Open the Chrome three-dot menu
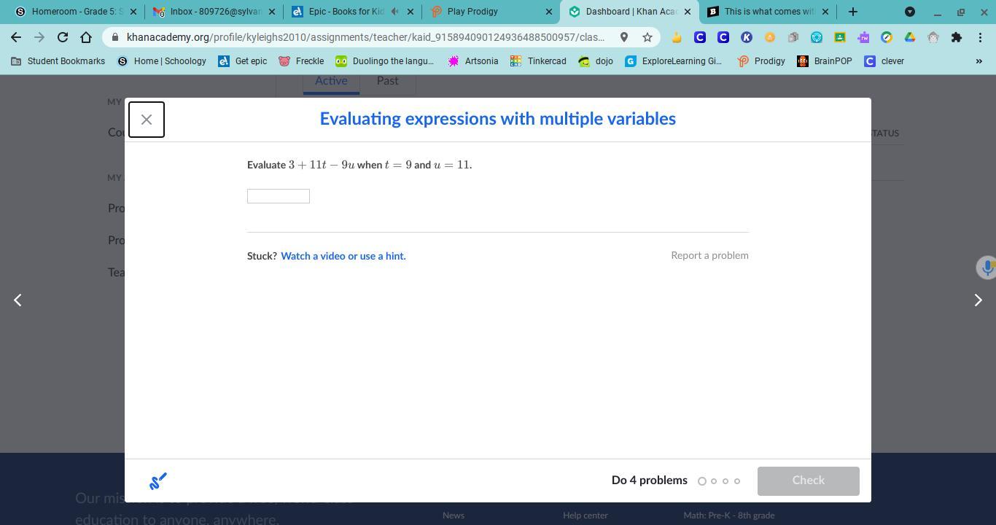The width and height of the screenshot is (996, 525). point(980,37)
